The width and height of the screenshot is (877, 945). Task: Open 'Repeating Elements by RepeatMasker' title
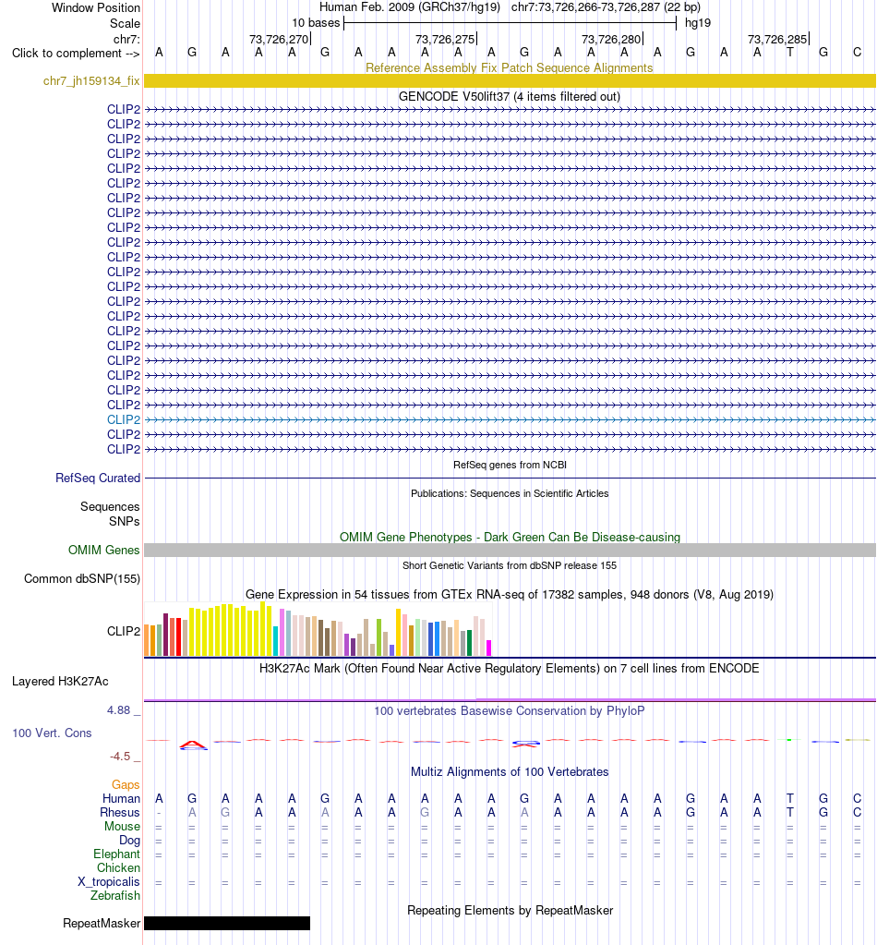pos(510,911)
